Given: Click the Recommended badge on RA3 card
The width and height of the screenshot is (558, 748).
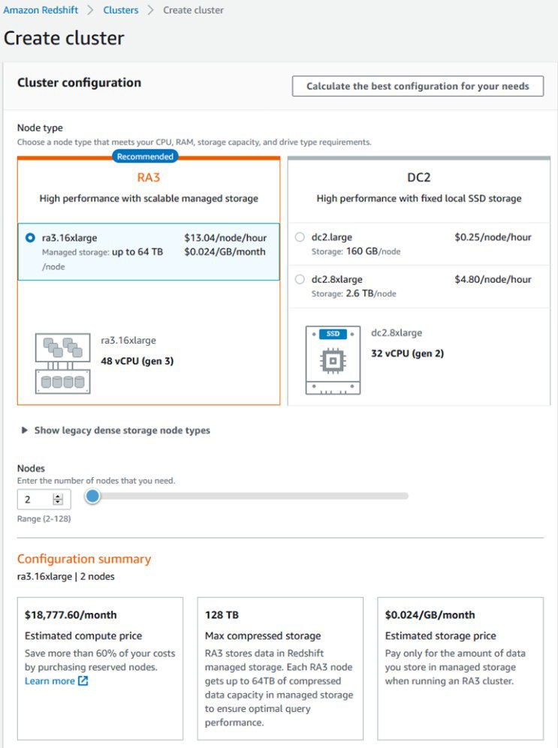Looking at the screenshot, I should [145, 157].
